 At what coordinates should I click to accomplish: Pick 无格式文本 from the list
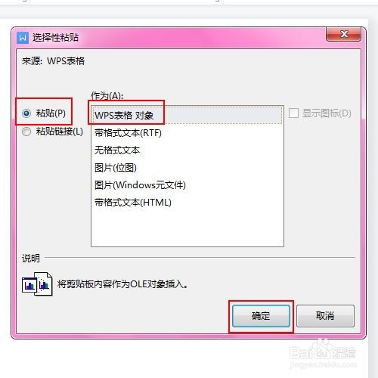tap(187, 150)
